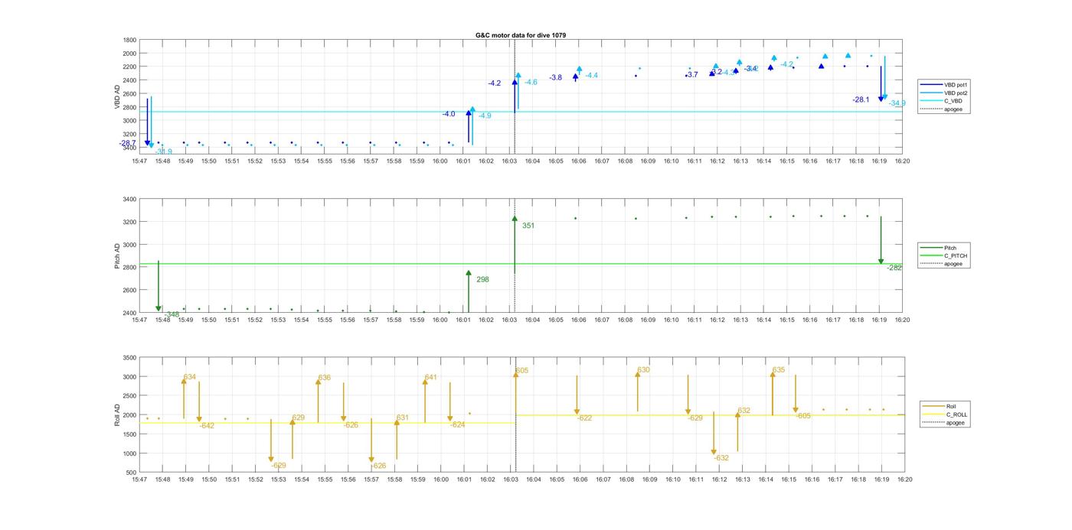Click the '3500' tick on the Roll axis
Viewport: 1072px width, 530px height.
(129, 358)
